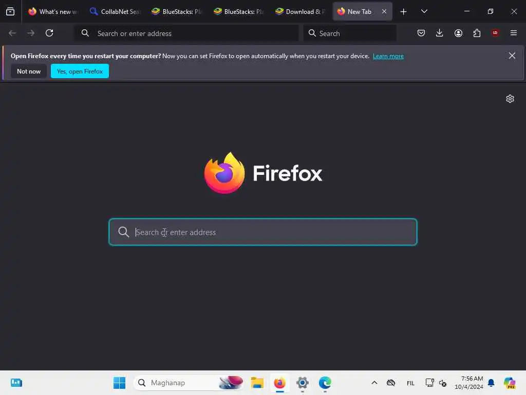Viewport: 526px width, 395px height.
Task: Switch to the CollabNet Search tab
Action: pyautogui.click(x=115, y=11)
